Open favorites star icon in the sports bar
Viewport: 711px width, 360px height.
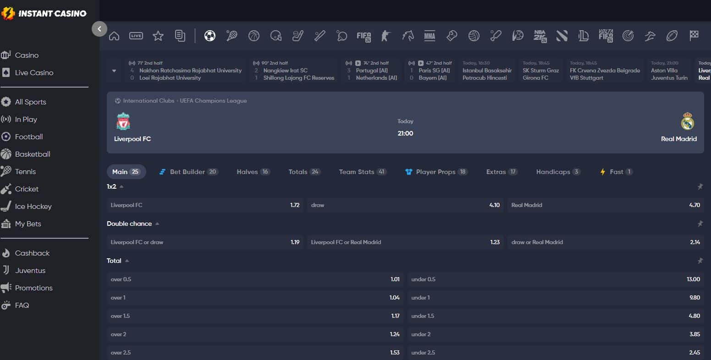(x=158, y=36)
